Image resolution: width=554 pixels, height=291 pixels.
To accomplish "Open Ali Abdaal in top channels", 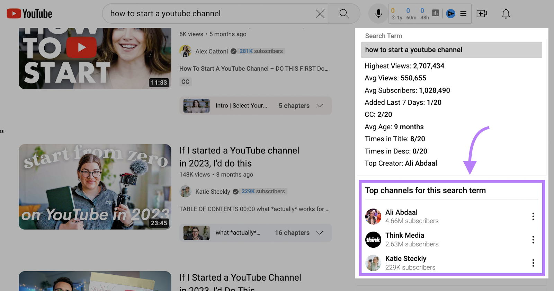I will tap(401, 212).
